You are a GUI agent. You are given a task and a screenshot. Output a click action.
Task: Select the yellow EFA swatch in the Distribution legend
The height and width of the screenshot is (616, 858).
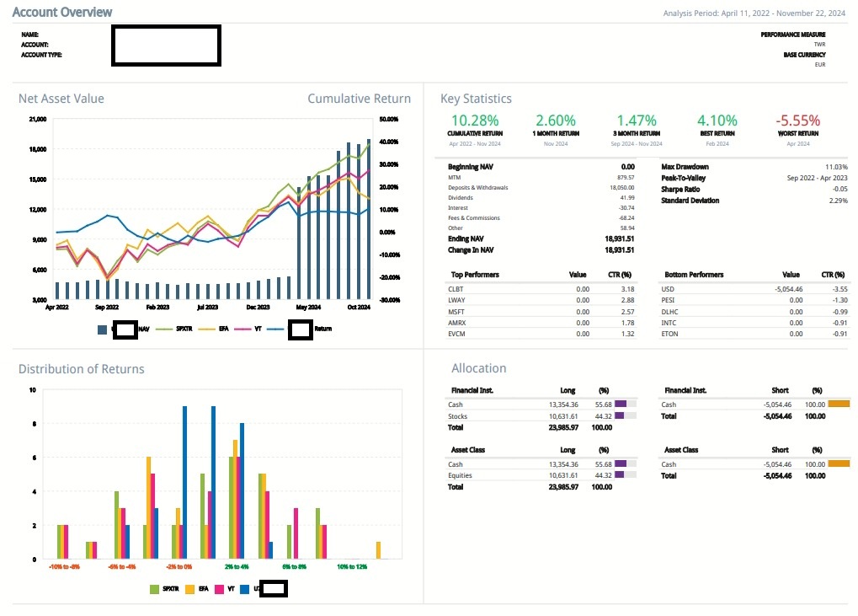[x=190, y=588]
